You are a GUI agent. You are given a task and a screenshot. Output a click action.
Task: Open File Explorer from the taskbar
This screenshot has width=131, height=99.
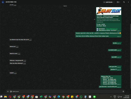[x=6, y=97]
